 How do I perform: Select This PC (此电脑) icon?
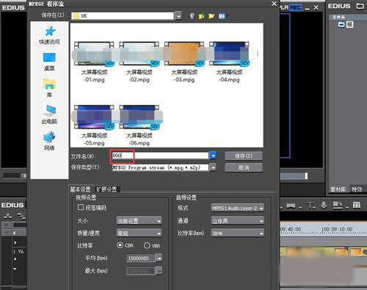(49, 110)
